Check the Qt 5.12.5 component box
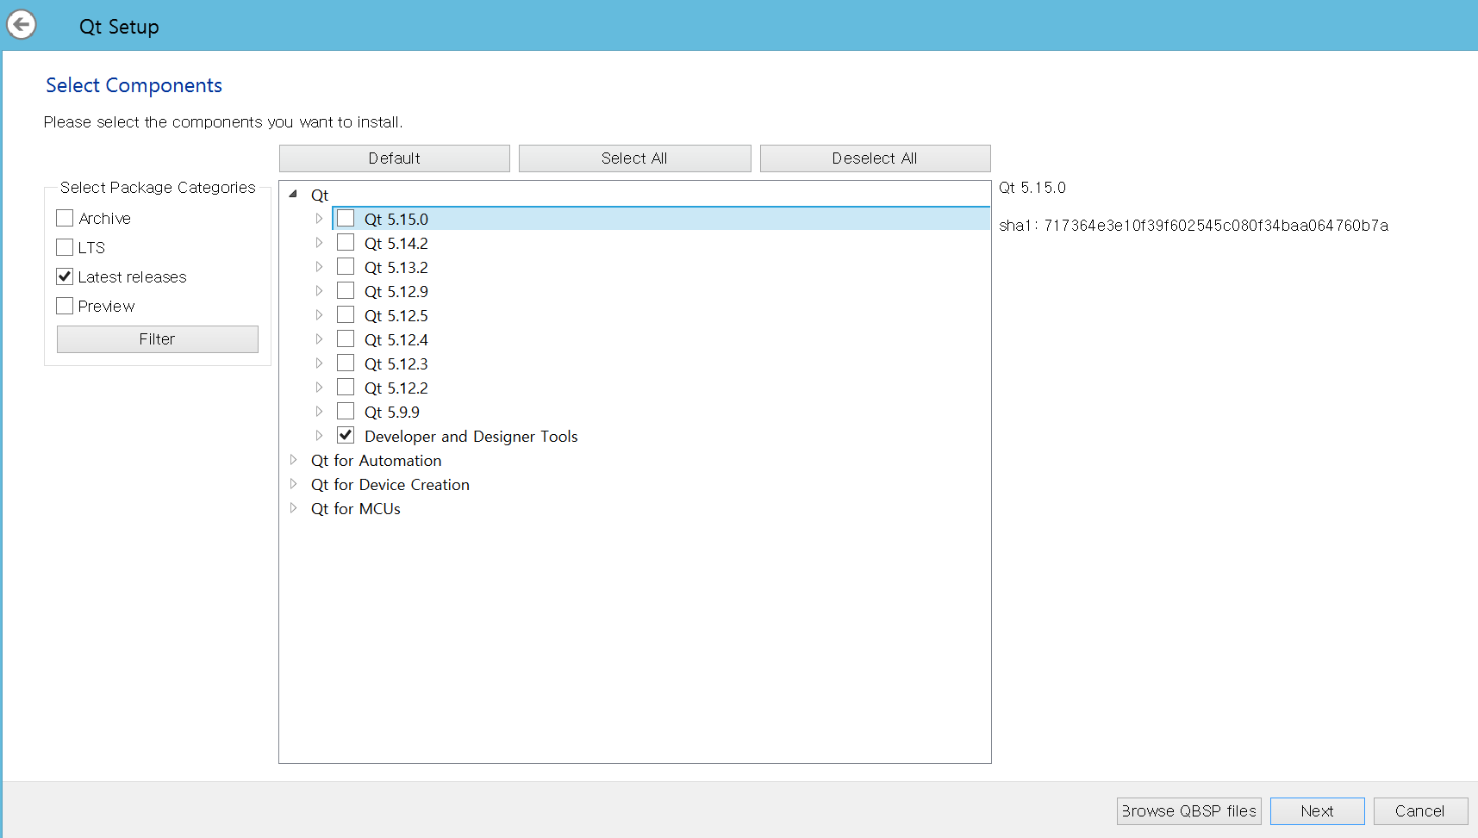This screenshot has width=1478, height=838. click(346, 314)
